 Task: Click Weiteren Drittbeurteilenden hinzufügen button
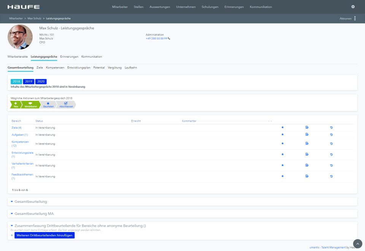44,235
